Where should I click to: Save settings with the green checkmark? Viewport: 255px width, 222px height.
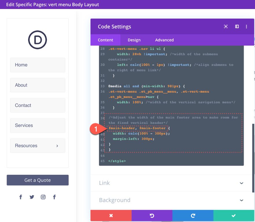[x=234, y=215]
